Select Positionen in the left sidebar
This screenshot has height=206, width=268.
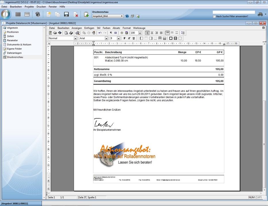(x=13, y=32)
